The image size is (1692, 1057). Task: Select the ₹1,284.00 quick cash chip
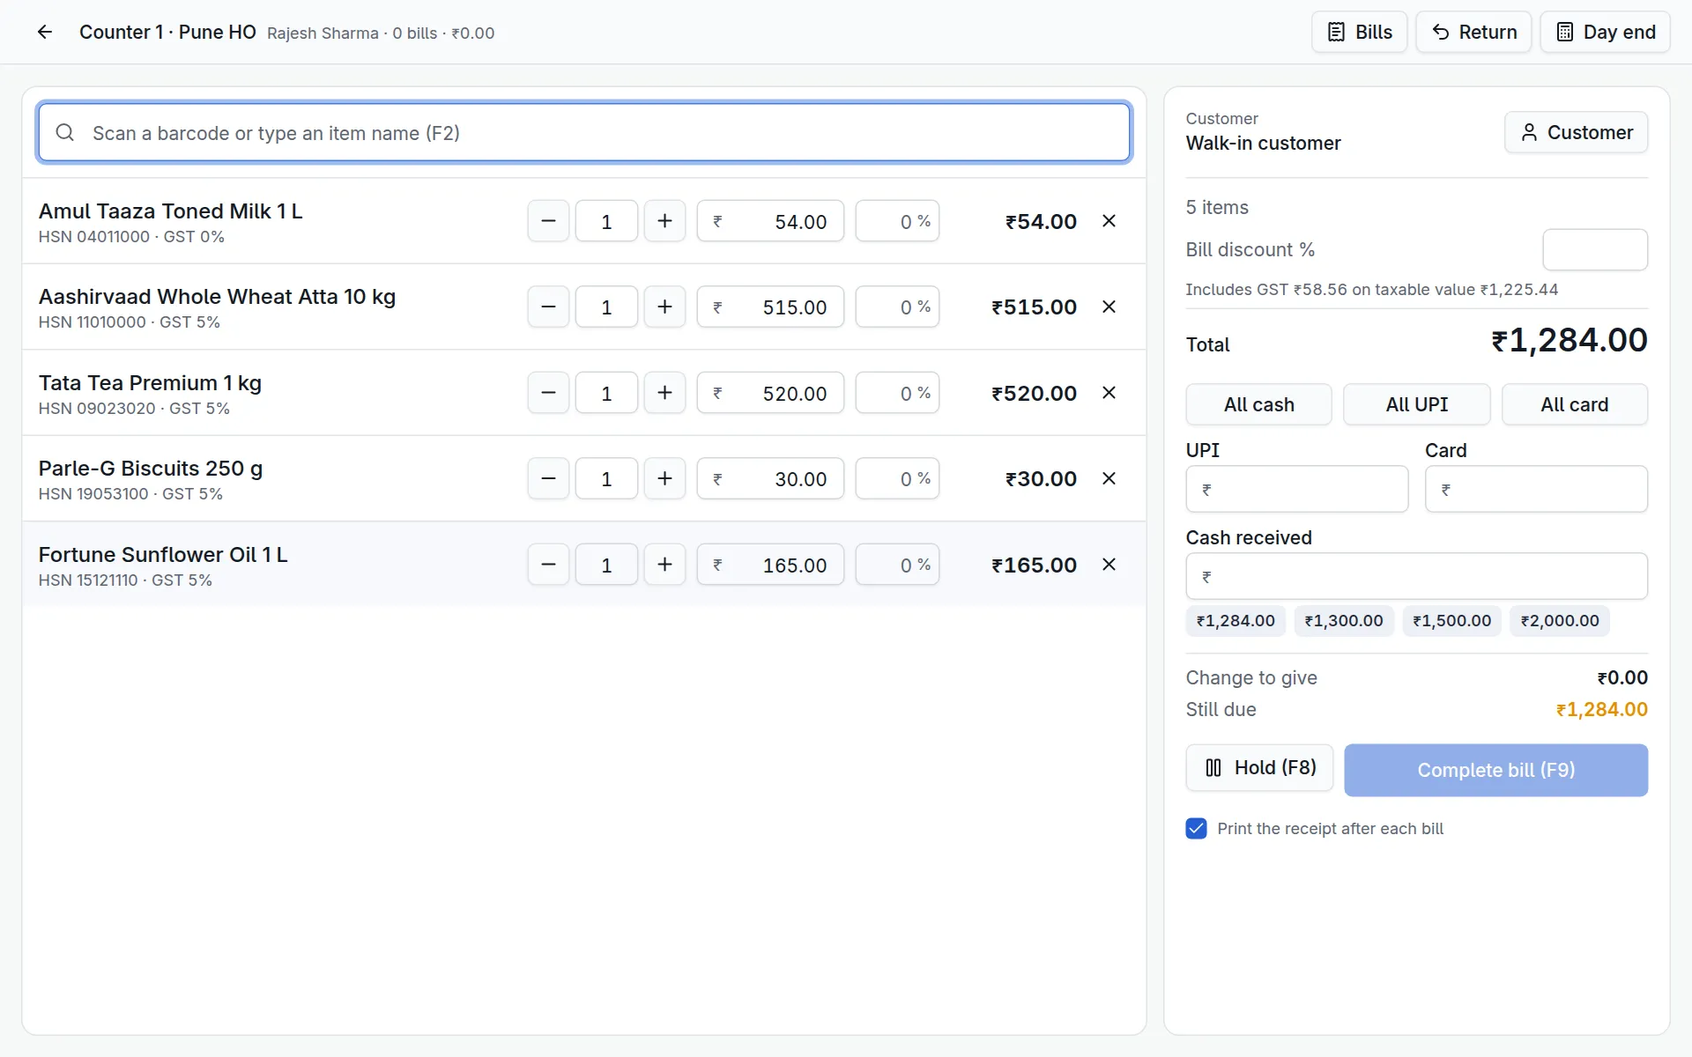[x=1236, y=621]
